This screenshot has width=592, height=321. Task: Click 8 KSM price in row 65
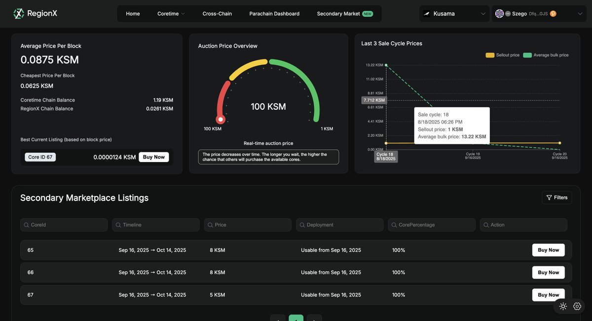[218, 250]
